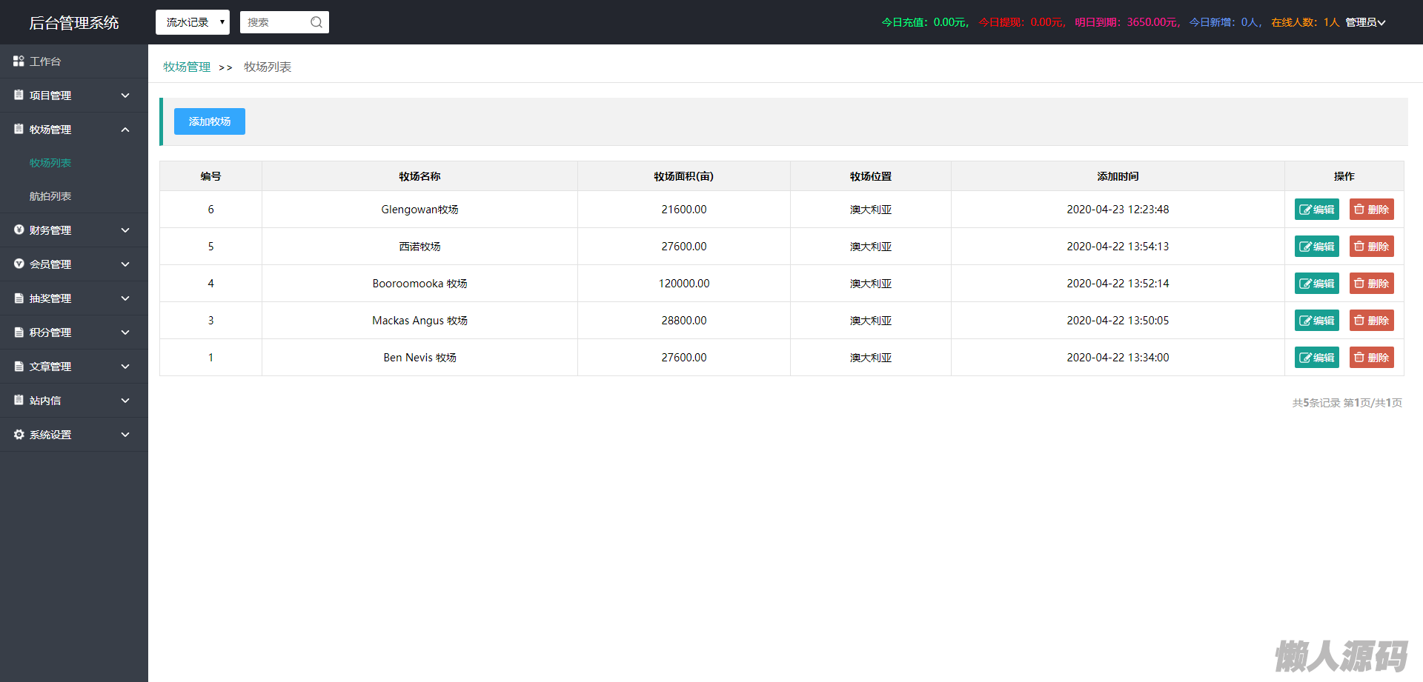Image resolution: width=1423 pixels, height=682 pixels.
Task: Open the 流水记录 dropdown selector
Action: click(193, 22)
